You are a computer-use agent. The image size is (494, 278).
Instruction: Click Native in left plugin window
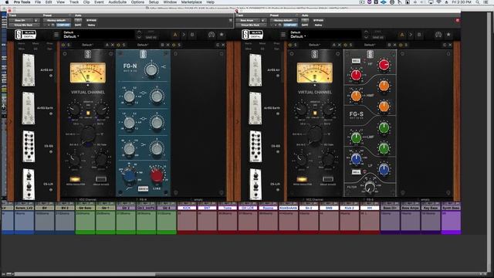tap(91, 25)
